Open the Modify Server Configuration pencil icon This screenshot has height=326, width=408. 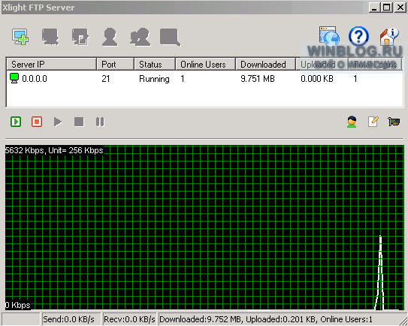tap(373, 122)
